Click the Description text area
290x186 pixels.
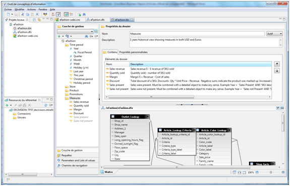click(x=206, y=42)
